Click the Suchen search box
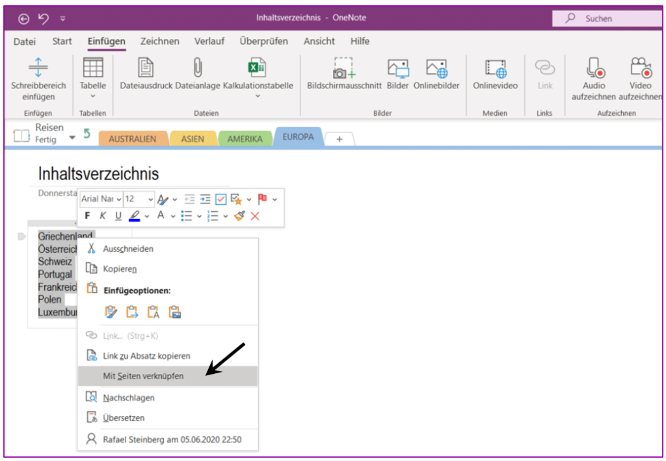666x461 pixels. tap(607, 18)
